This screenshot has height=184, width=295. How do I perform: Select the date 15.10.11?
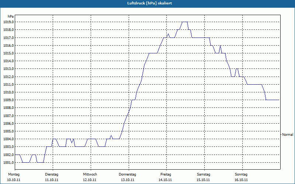coord(203,180)
